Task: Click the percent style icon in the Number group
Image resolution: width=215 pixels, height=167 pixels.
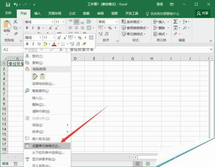Action: point(110,28)
